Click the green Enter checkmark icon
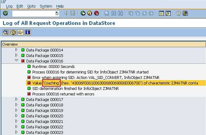Screen dimensions: 206x135 click(x=5, y=13)
